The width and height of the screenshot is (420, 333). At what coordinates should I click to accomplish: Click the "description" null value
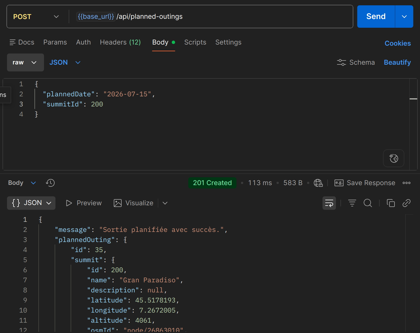155,290
